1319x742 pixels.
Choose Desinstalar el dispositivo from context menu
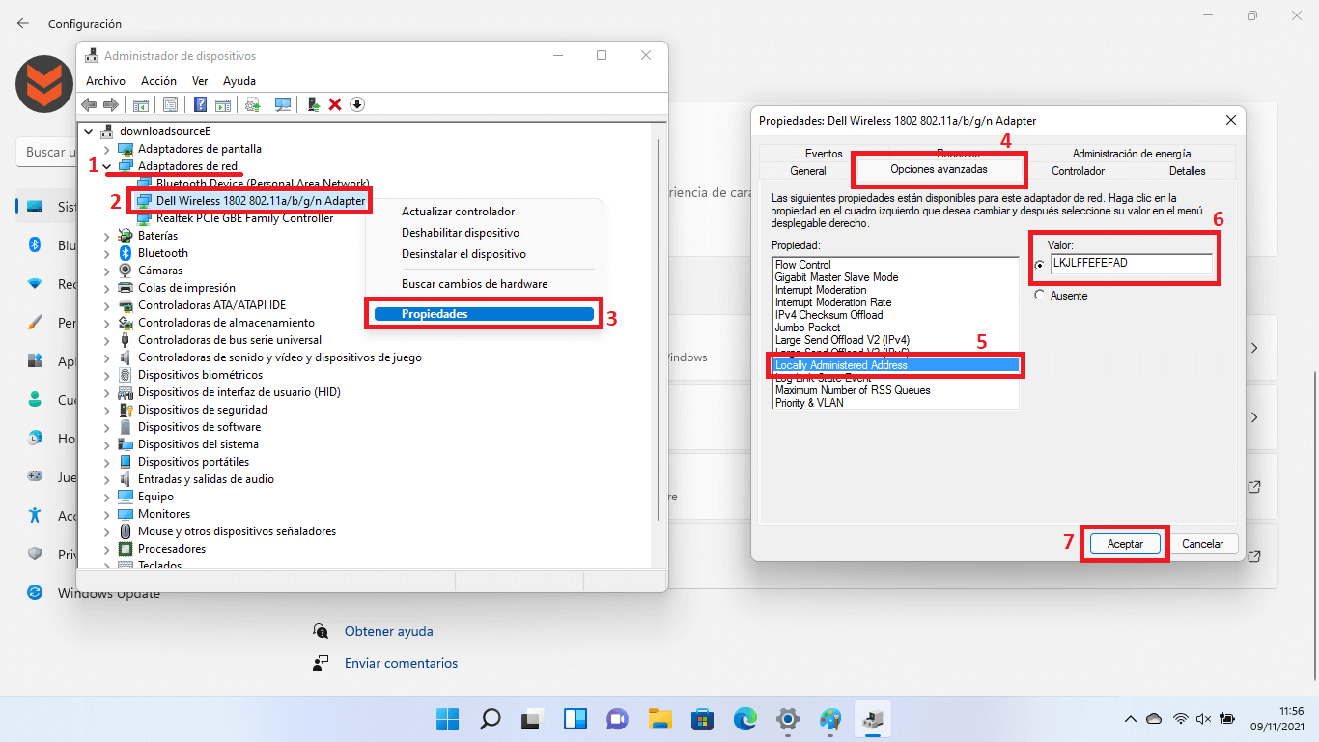pos(463,254)
